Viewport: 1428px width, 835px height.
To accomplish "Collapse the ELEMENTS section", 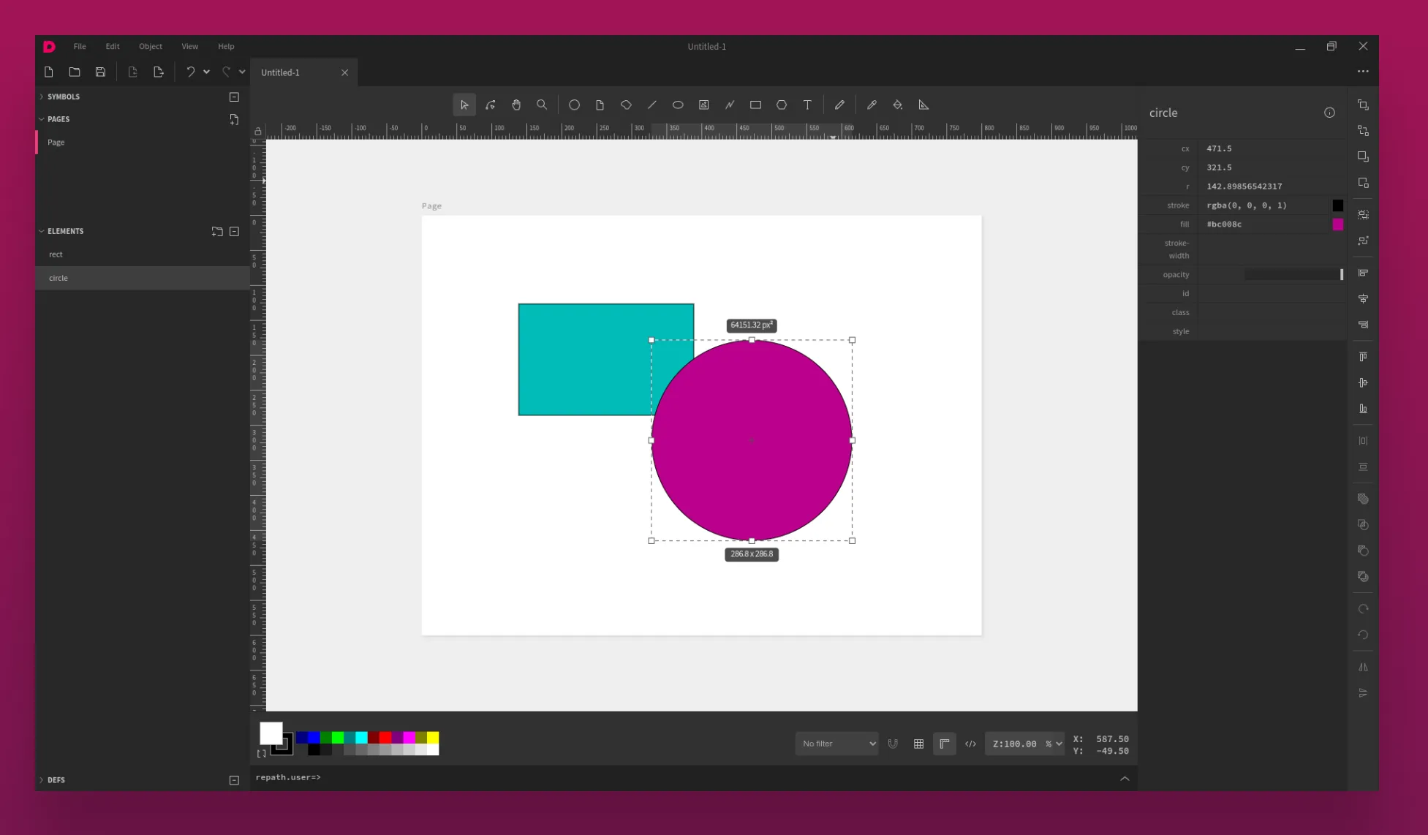I will tap(42, 231).
